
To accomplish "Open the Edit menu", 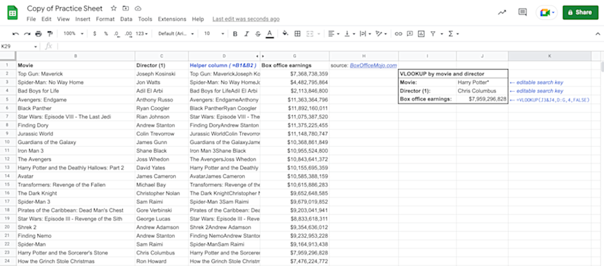I will pyautogui.click(x=46, y=19).
